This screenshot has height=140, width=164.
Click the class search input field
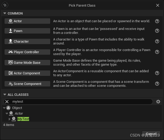pos(79,102)
